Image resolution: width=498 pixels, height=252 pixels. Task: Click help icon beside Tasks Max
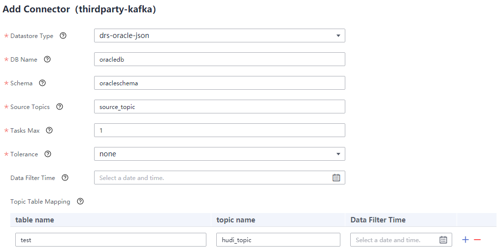click(x=49, y=130)
